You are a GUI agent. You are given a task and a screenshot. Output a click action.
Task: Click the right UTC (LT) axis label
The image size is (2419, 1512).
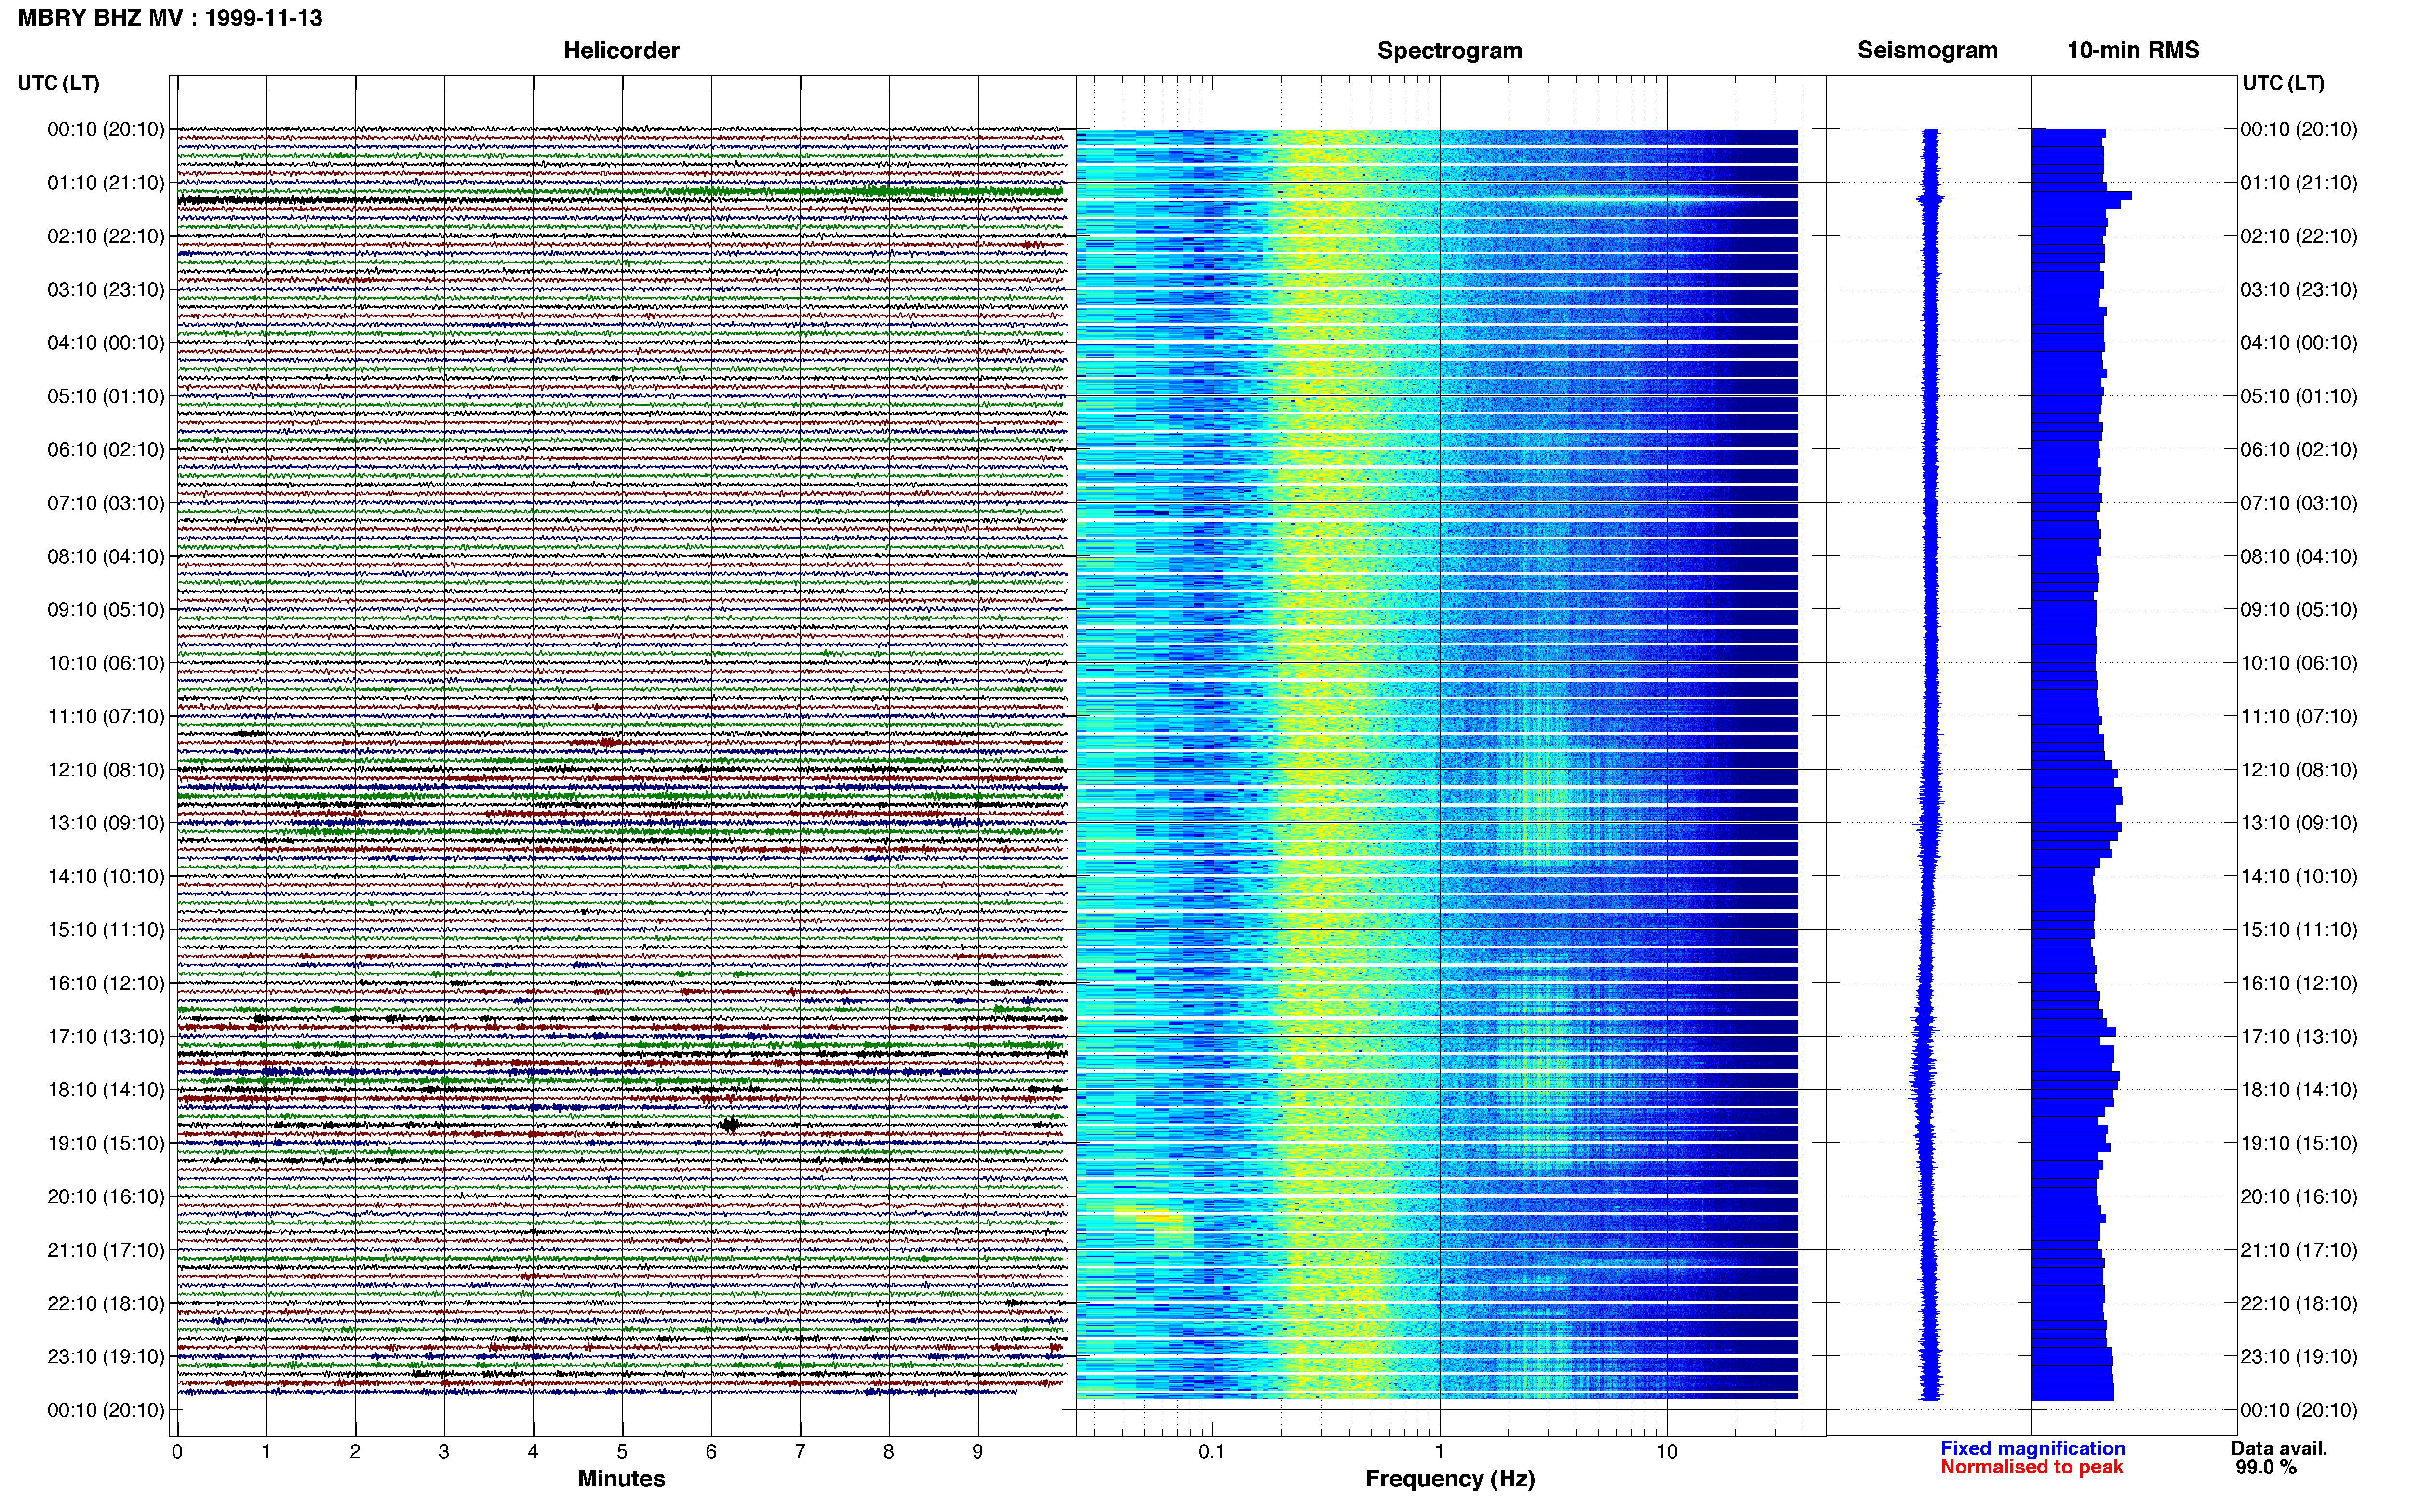tap(2283, 82)
